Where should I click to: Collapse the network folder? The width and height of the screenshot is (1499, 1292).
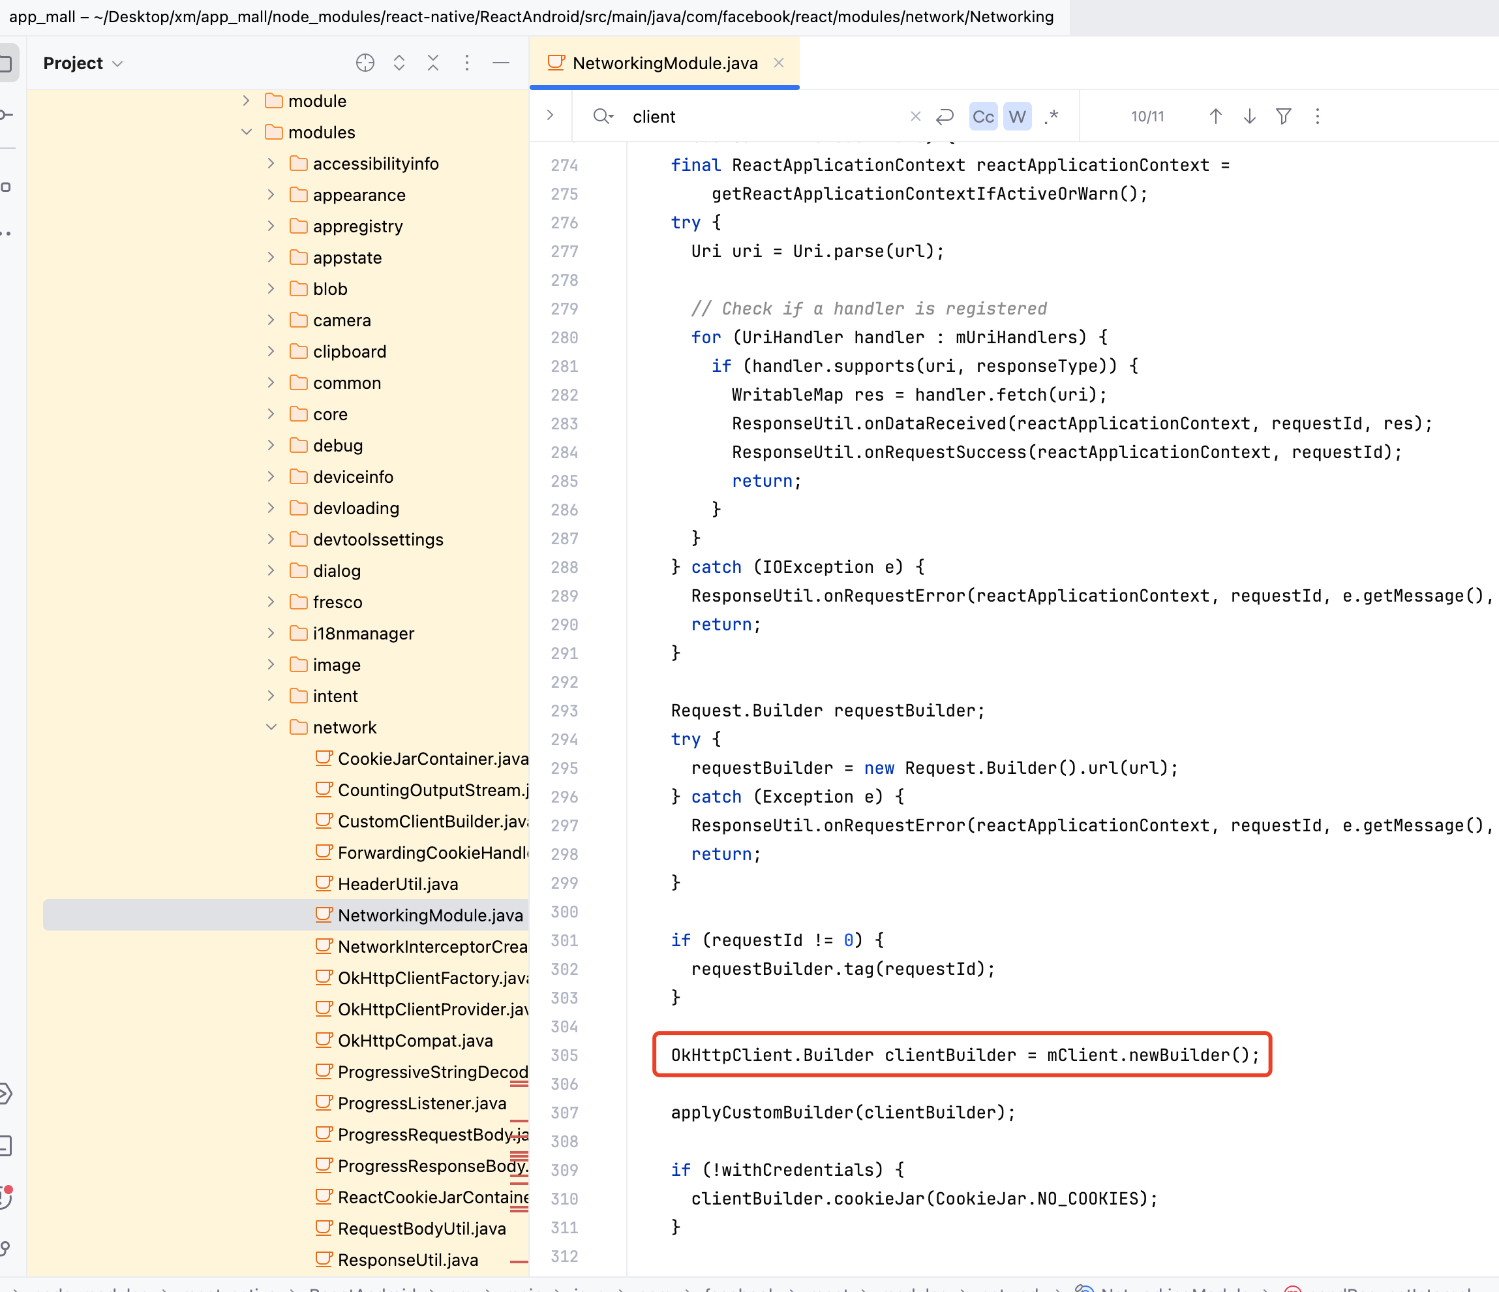271,728
